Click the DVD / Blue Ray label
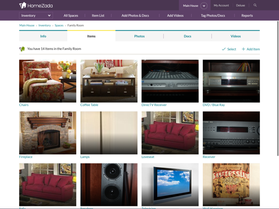The height and width of the screenshot is (209, 279). 214,105
